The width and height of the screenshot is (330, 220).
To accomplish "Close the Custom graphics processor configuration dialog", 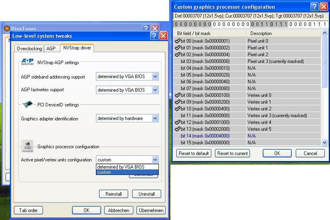I will (324, 6).
